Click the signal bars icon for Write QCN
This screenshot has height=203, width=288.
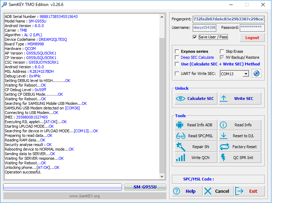tap(180, 158)
